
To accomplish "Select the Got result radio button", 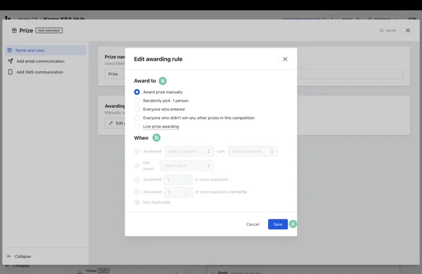I will point(137,166).
